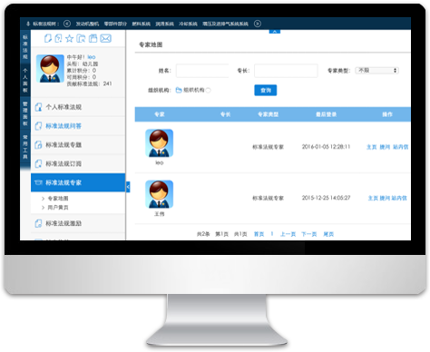Click the blue 查询 search button

coord(266,90)
